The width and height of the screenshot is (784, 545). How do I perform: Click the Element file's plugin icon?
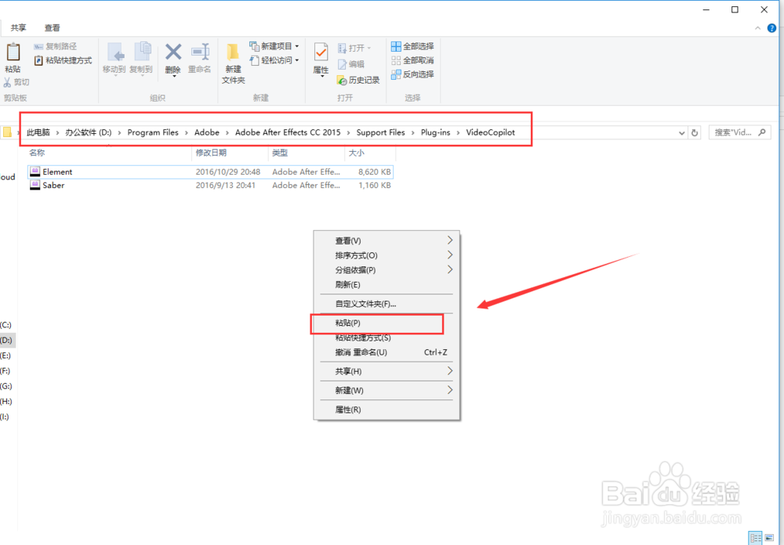click(x=34, y=171)
